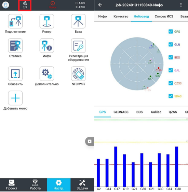Image resolution: width=188 pixels, height=192 pixels.
Task: Select the QZSS signal chart tab
Action: (x=173, y=112)
